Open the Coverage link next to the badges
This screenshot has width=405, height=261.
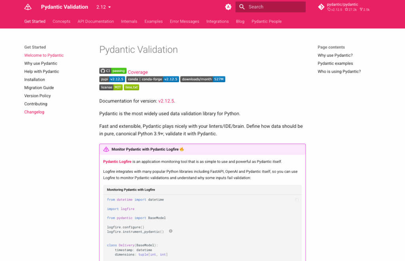pyautogui.click(x=138, y=72)
